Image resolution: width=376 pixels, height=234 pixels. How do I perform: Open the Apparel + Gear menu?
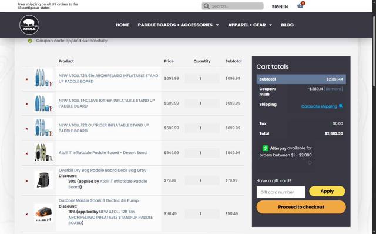pyautogui.click(x=247, y=25)
